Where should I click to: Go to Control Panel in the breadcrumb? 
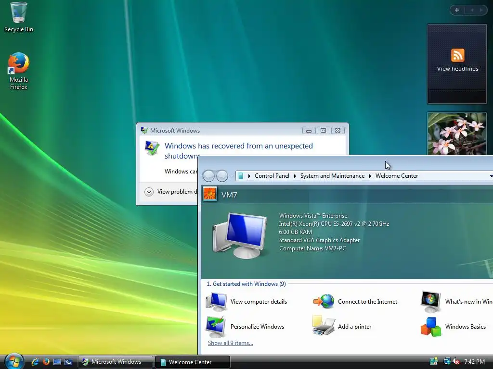click(x=272, y=176)
